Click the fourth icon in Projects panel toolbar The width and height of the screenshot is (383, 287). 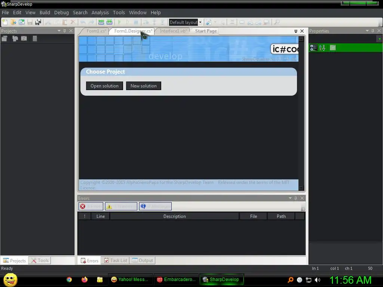pyautogui.click(x=35, y=38)
